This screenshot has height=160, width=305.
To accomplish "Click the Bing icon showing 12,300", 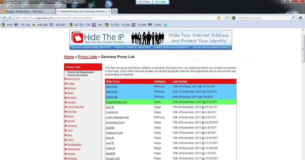I will coord(117,25).
